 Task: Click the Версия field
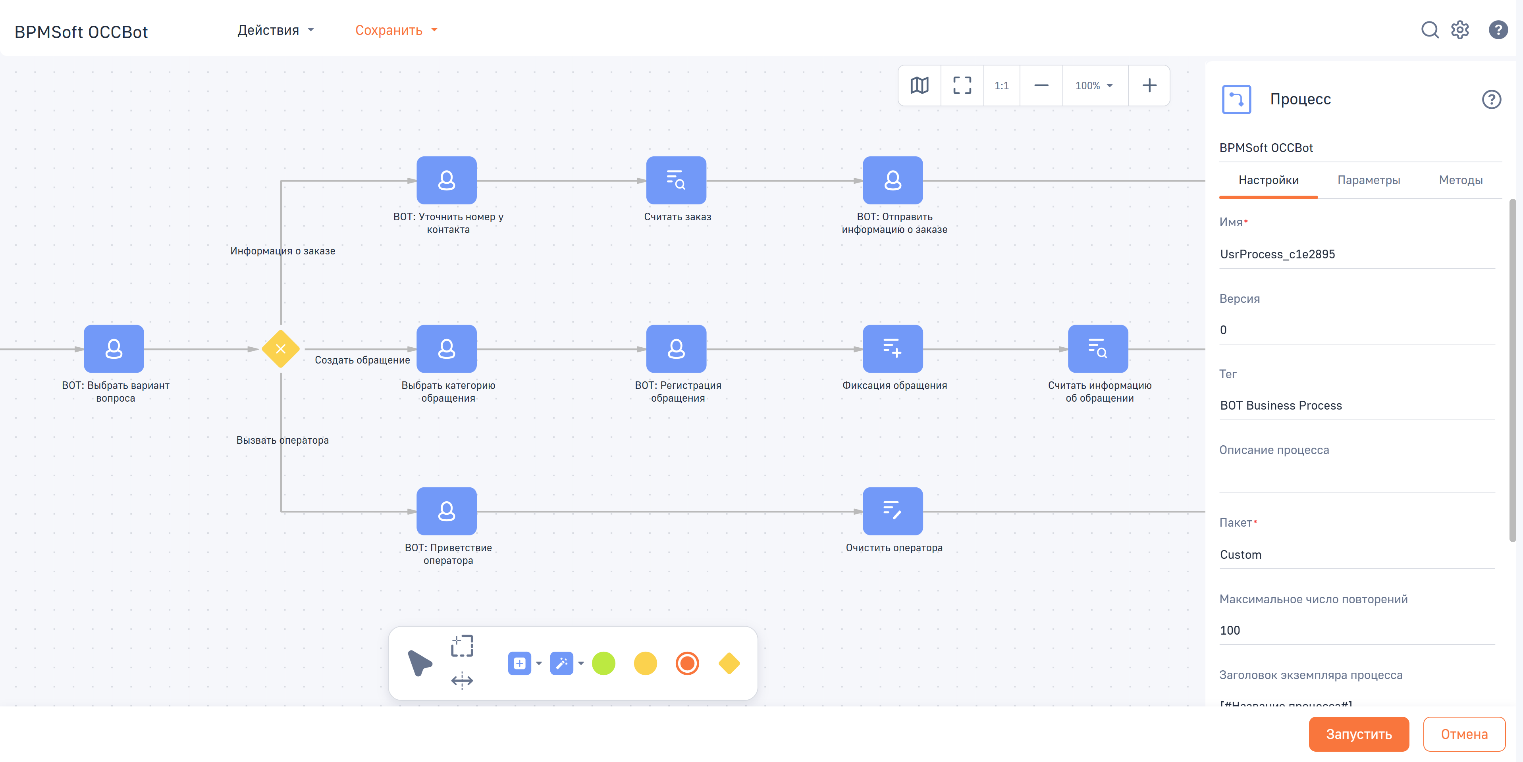pyautogui.click(x=1357, y=330)
